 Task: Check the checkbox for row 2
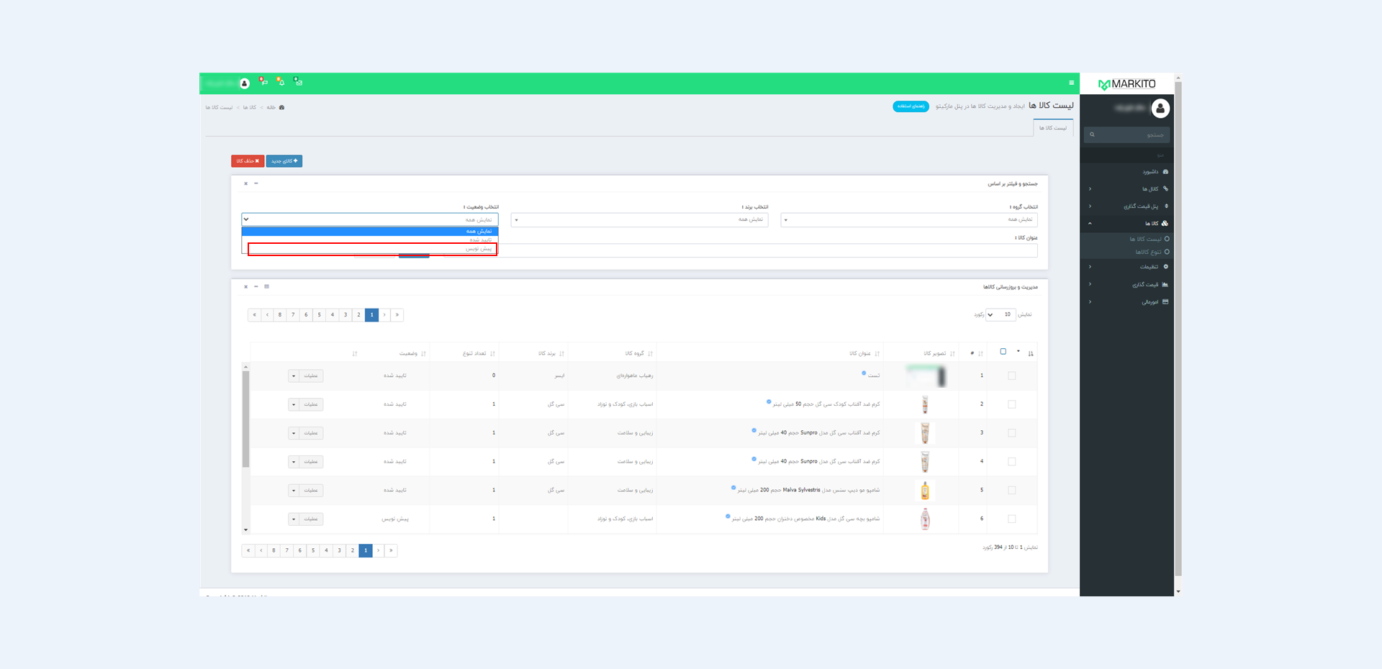point(1012,404)
